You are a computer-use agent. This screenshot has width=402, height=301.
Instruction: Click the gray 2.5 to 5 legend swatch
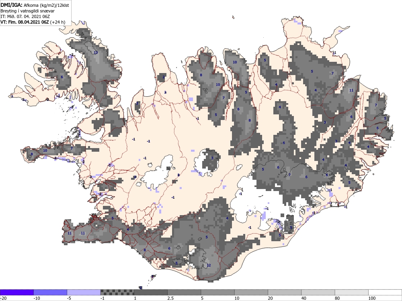pyautogui.click(x=184, y=292)
